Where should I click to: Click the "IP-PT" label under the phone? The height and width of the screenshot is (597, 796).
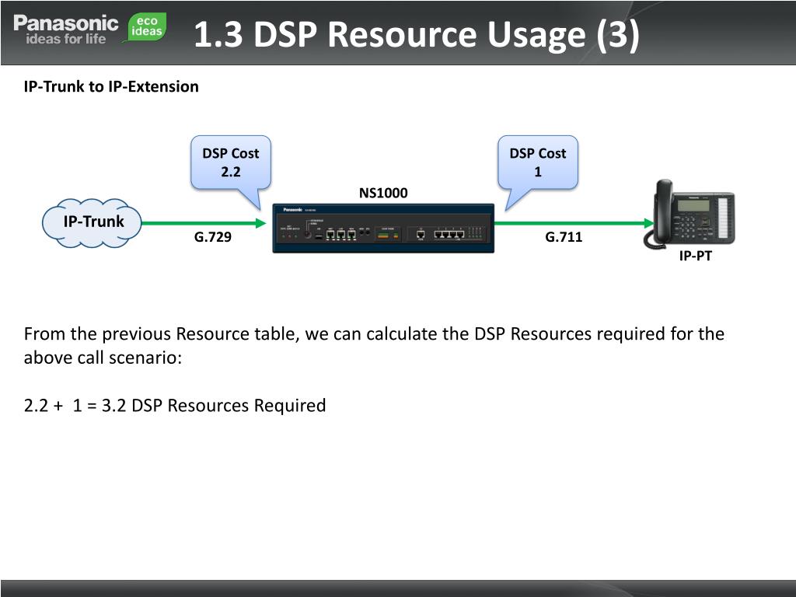[x=696, y=256]
